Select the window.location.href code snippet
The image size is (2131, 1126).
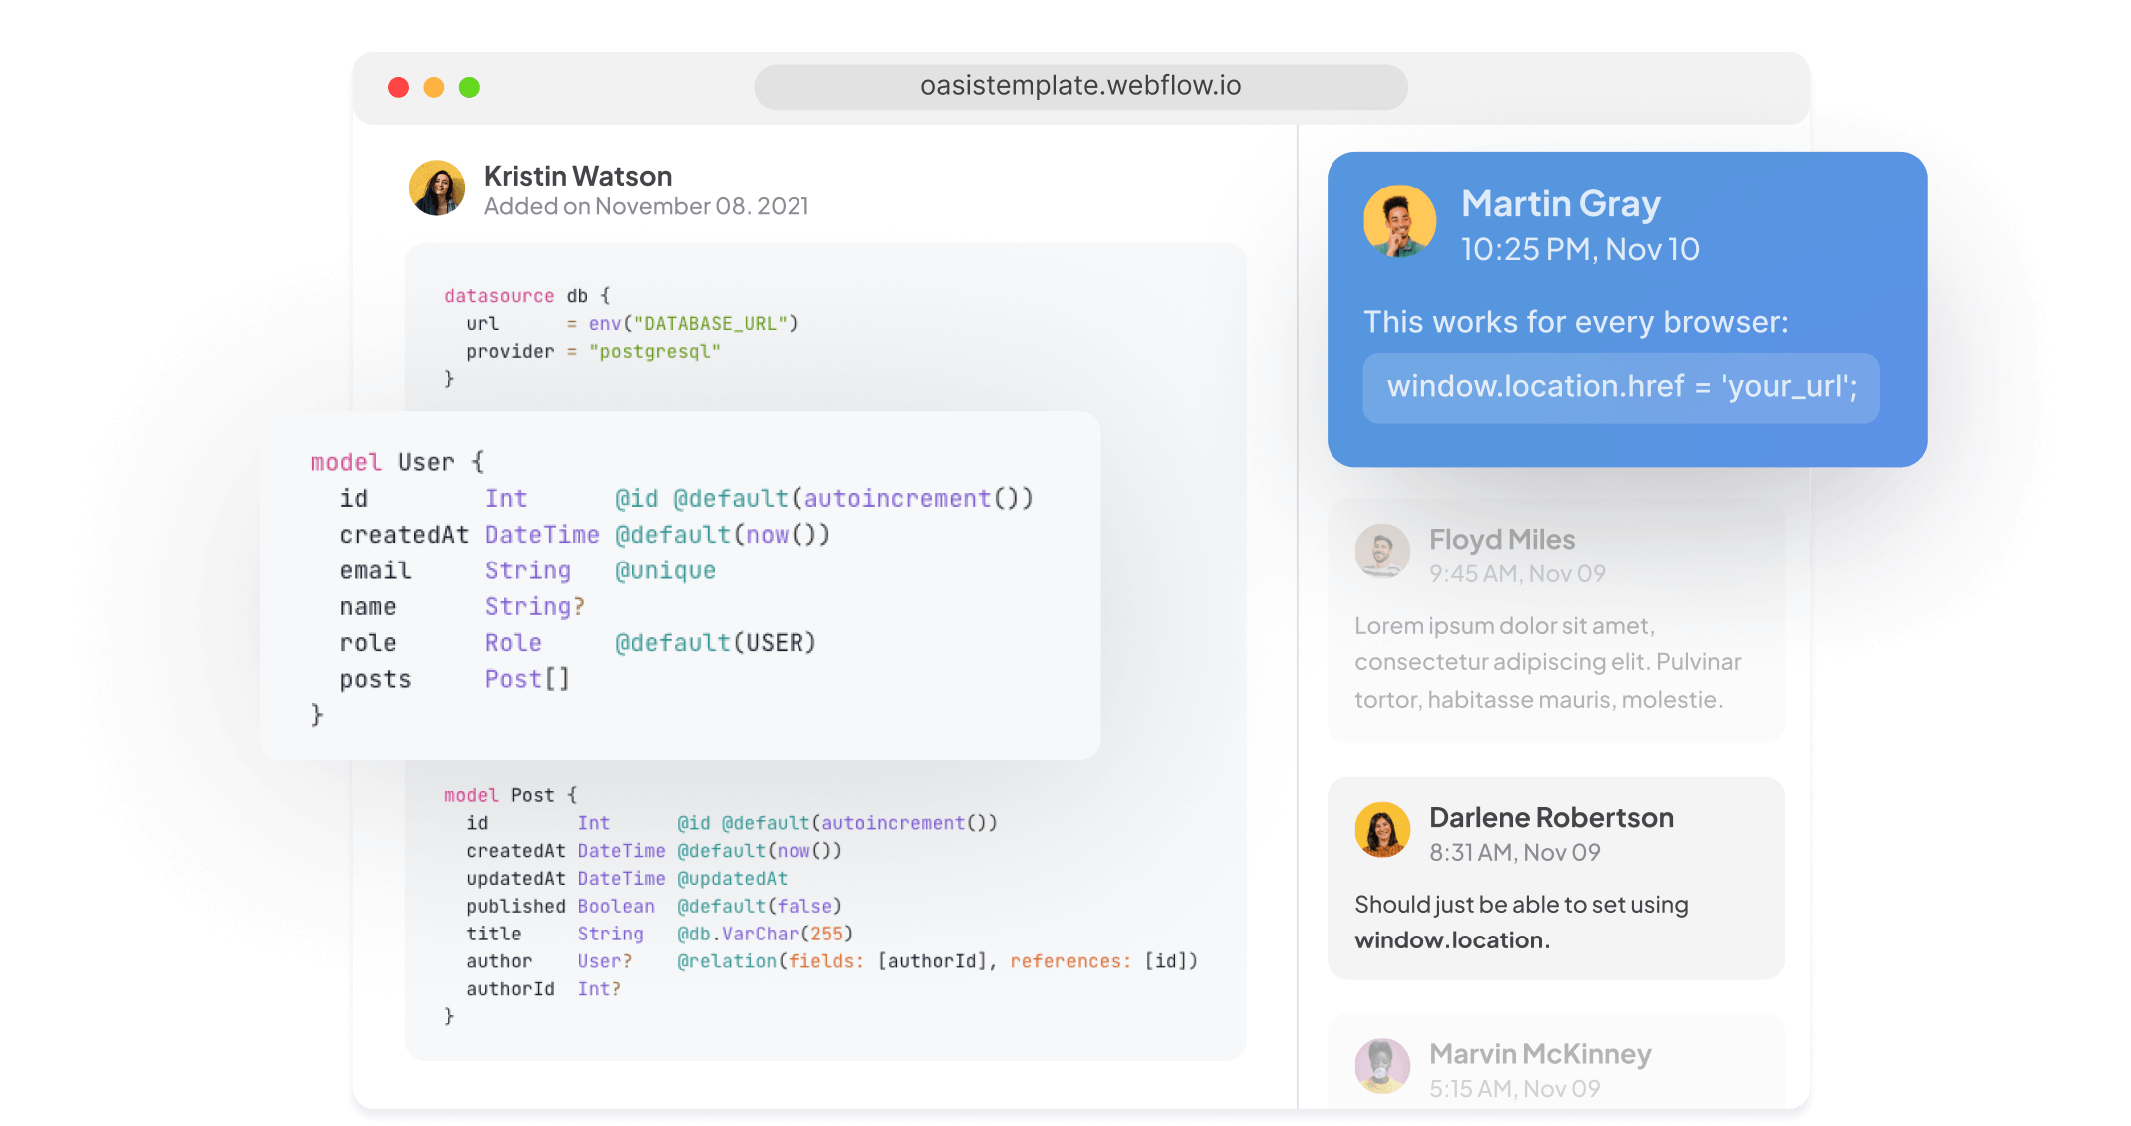click(x=1621, y=387)
